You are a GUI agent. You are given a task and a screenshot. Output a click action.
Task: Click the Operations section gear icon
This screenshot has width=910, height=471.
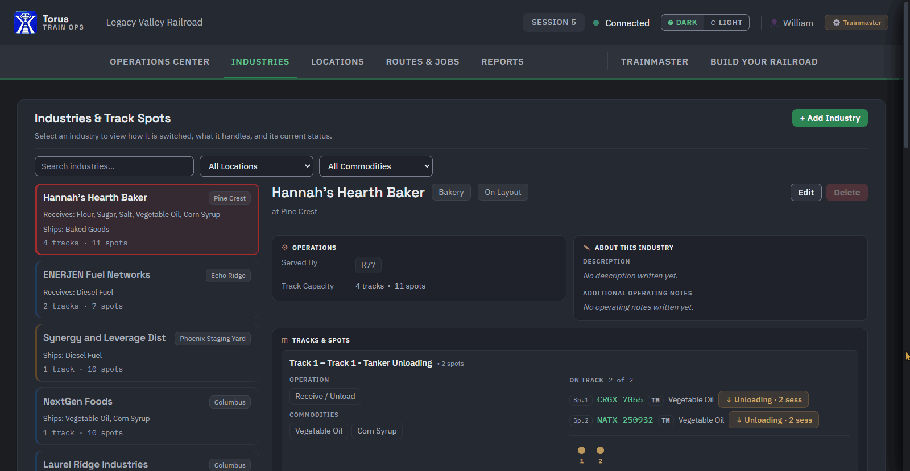coord(285,248)
